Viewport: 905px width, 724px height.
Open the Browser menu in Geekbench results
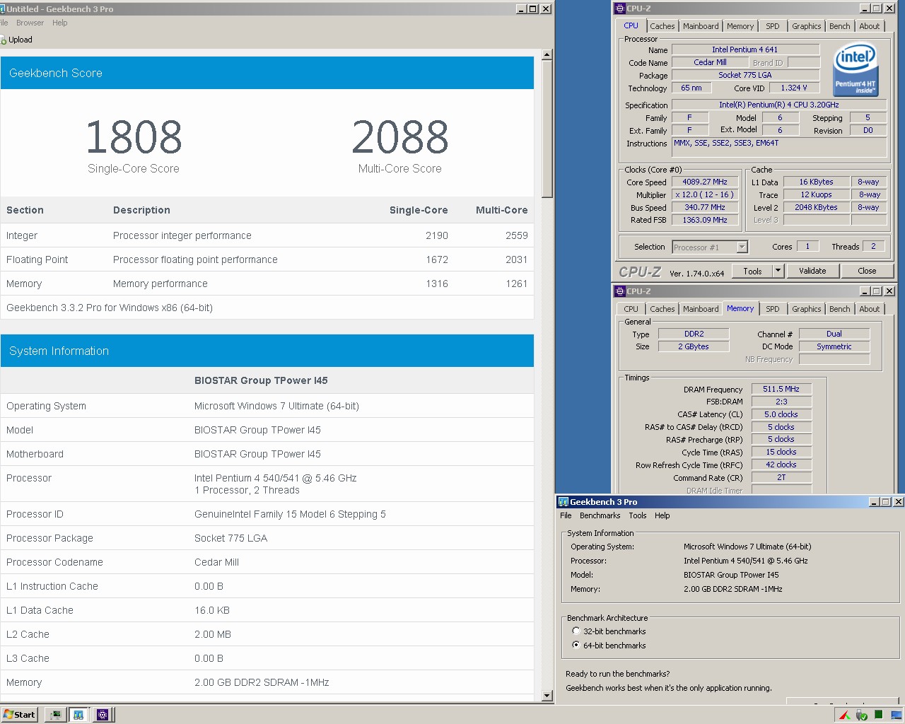[30, 23]
